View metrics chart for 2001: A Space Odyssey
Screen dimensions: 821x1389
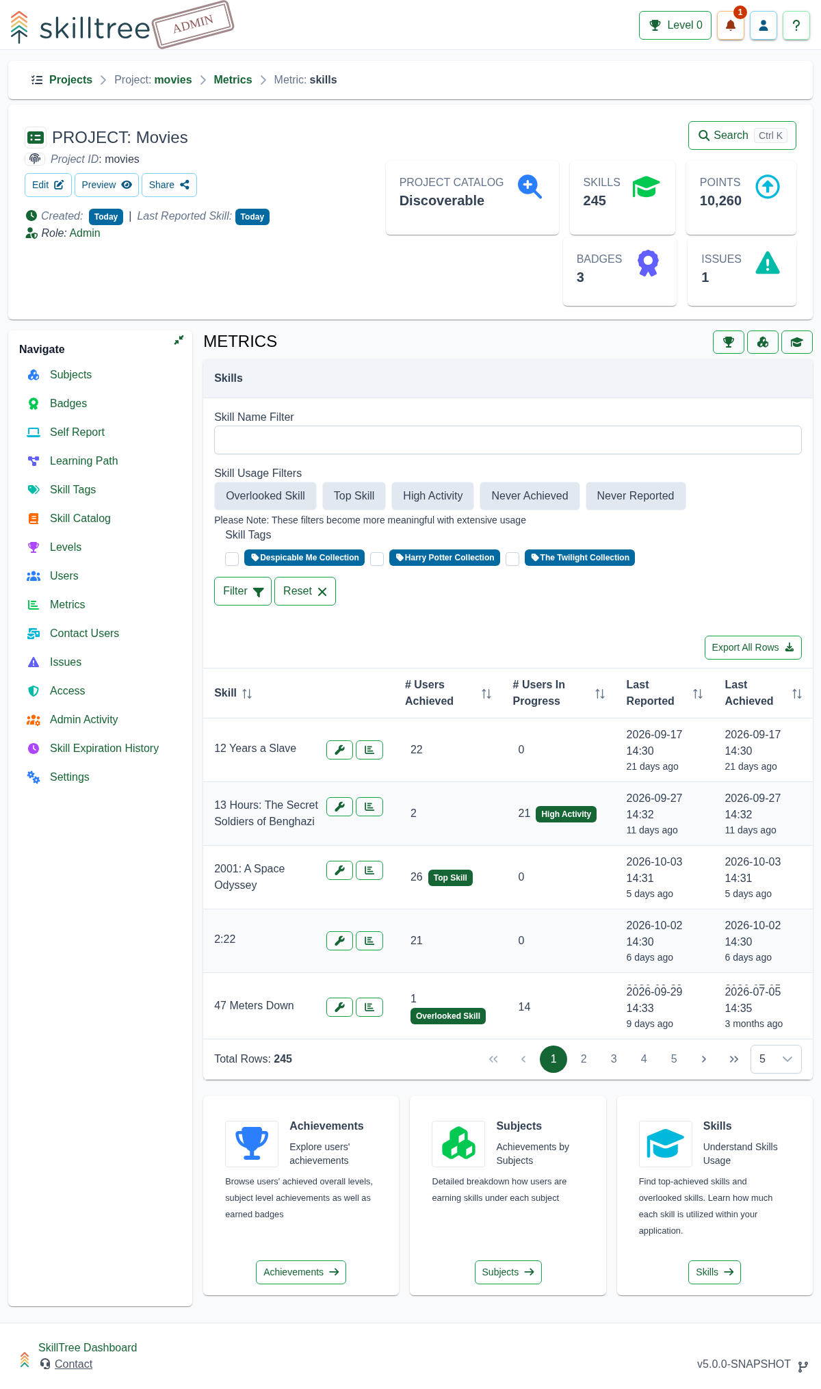(x=369, y=870)
